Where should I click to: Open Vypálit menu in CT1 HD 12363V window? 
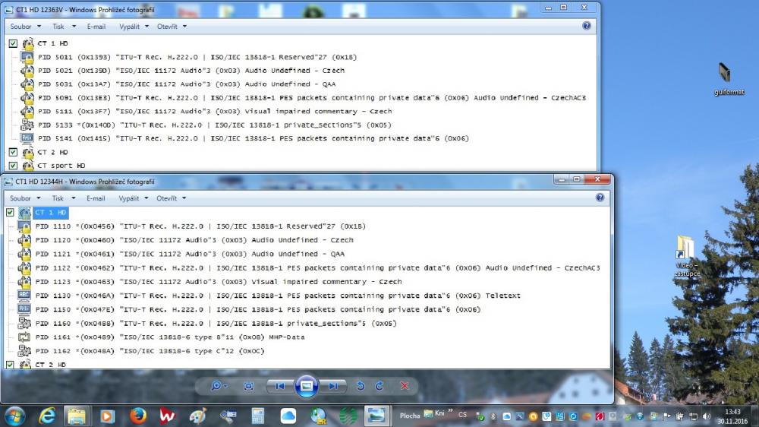pyautogui.click(x=134, y=27)
